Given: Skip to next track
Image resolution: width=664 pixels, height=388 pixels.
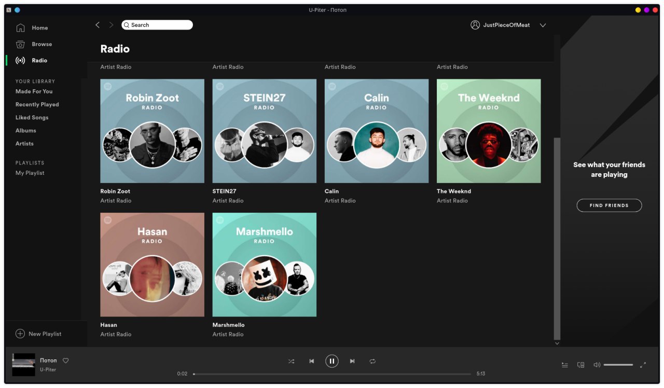Looking at the screenshot, I should [x=352, y=361].
